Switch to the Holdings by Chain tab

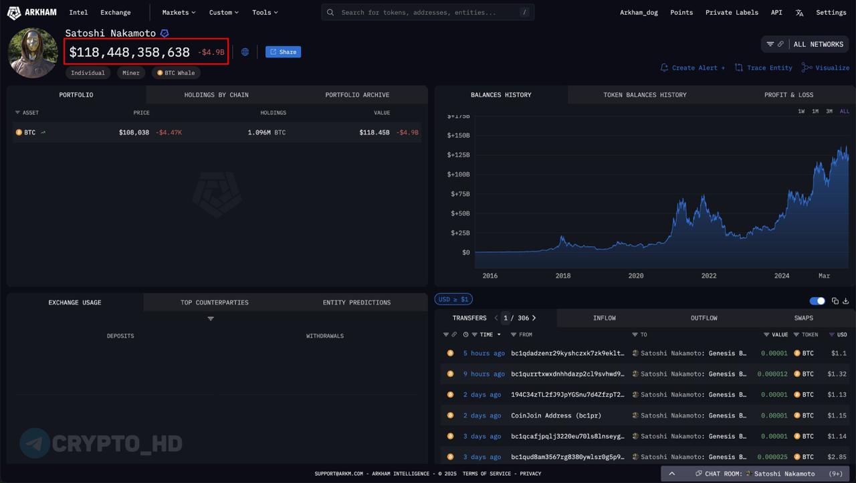click(216, 95)
